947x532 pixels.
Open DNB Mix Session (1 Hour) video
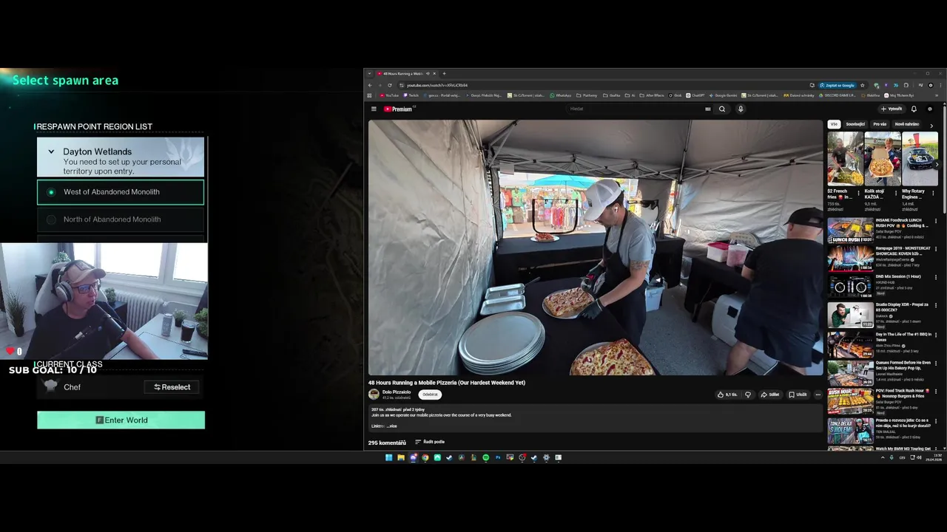(850, 287)
